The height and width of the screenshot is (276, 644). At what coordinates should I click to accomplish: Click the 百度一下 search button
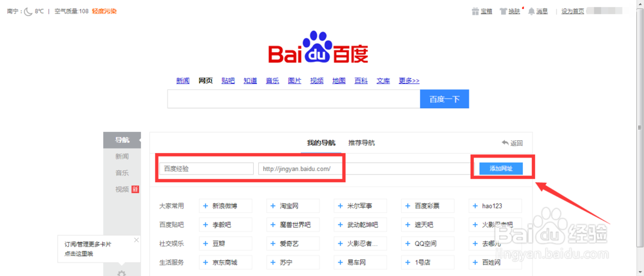click(444, 99)
